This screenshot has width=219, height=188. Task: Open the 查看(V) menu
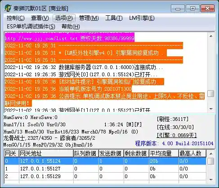coord(40,18)
